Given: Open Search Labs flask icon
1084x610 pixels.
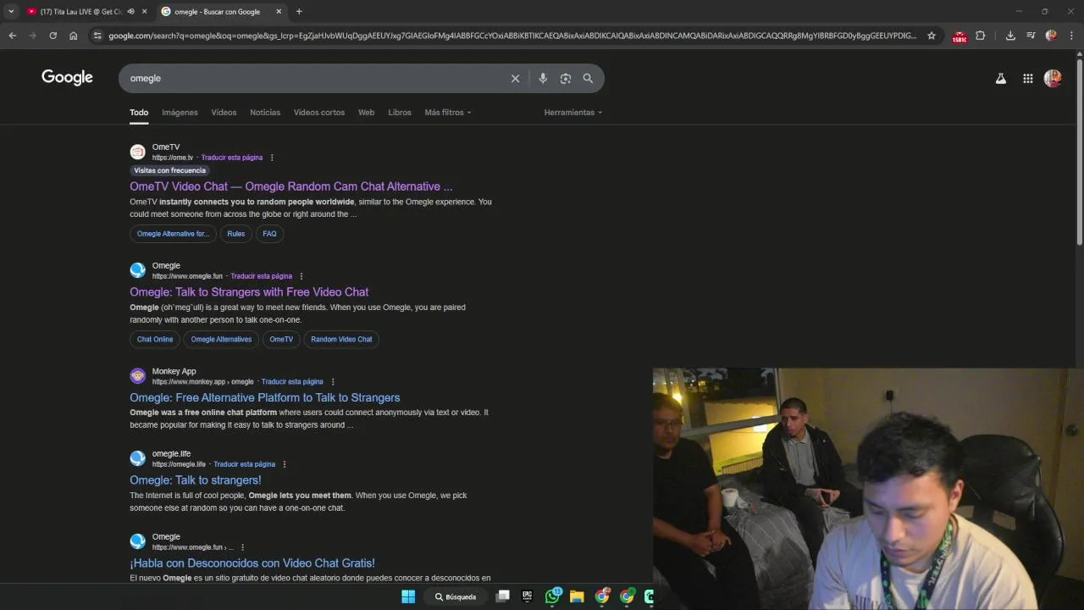Looking at the screenshot, I should 1000,78.
